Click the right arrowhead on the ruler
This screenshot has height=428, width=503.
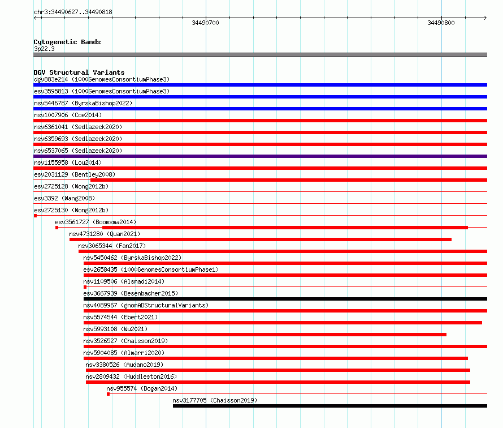click(485, 18)
